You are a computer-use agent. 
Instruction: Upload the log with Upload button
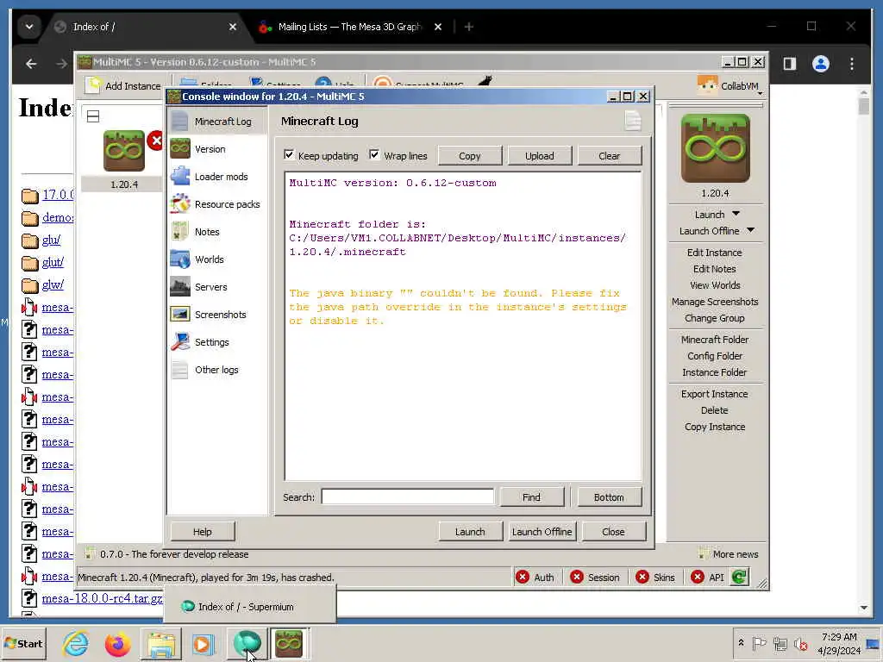click(x=540, y=156)
